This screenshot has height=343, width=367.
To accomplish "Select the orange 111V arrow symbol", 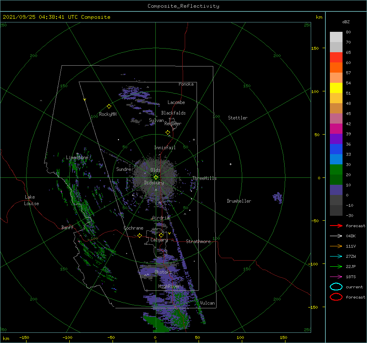I will [336, 246].
